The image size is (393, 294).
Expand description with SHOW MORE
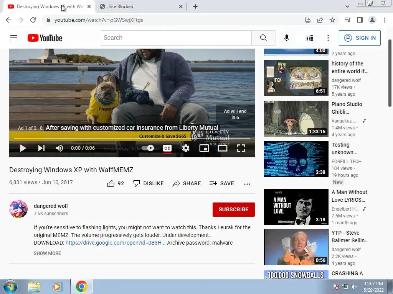pyautogui.click(x=47, y=253)
